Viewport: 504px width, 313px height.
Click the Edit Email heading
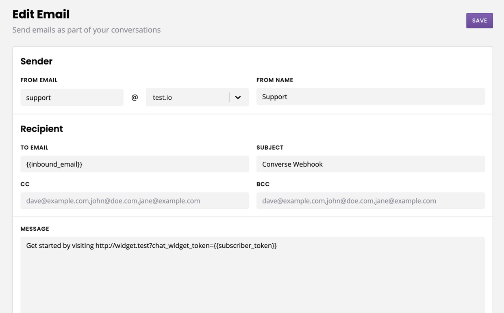click(x=41, y=14)
